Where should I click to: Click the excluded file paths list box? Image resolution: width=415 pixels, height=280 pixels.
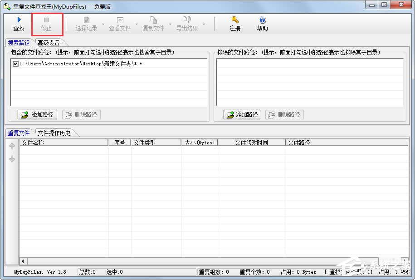tap(310, 83)
